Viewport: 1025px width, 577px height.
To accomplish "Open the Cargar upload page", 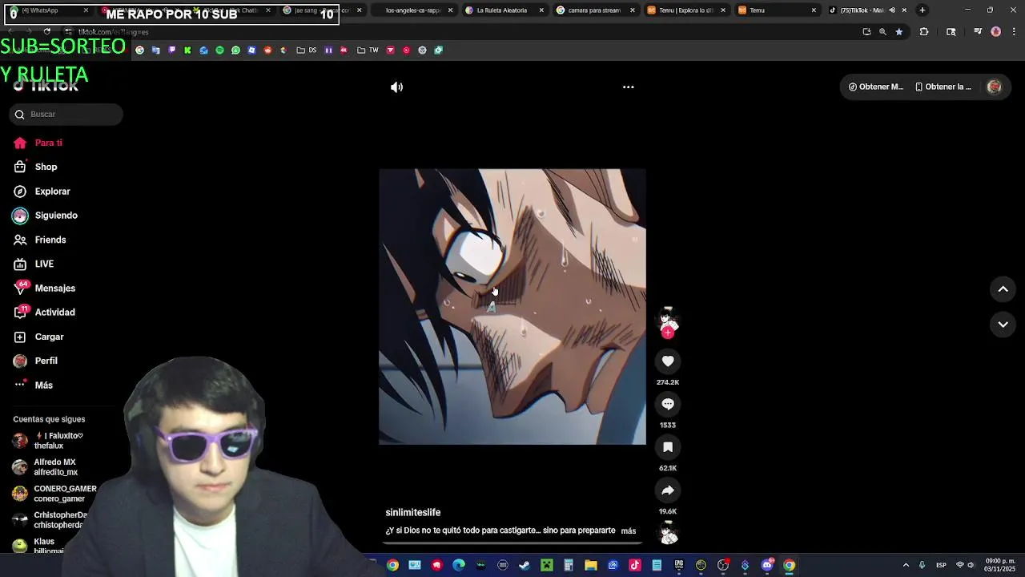I will coord(38,337).
